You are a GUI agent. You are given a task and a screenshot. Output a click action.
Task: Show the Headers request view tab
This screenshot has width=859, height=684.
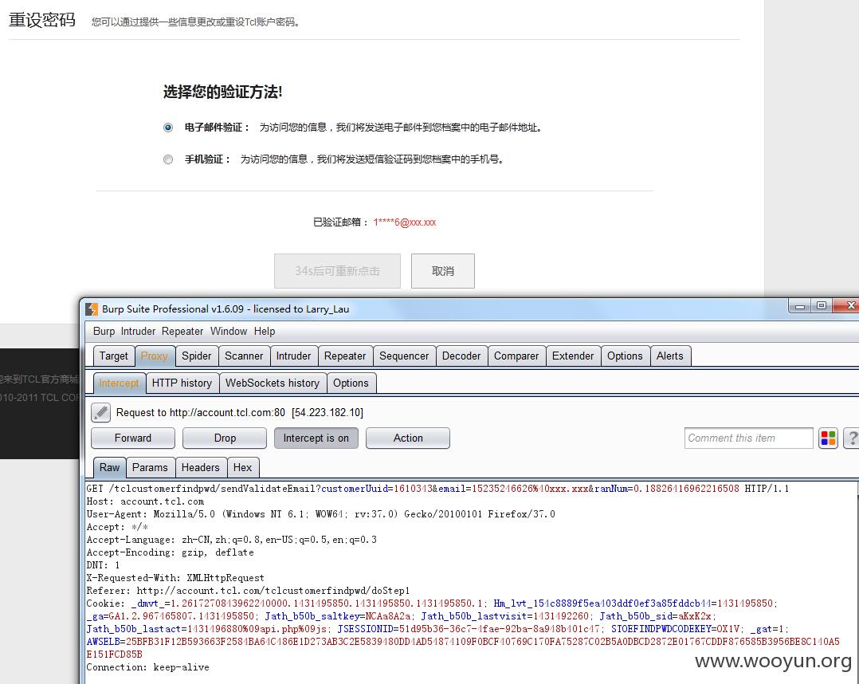pyautogui.click(x=201, y=467)
